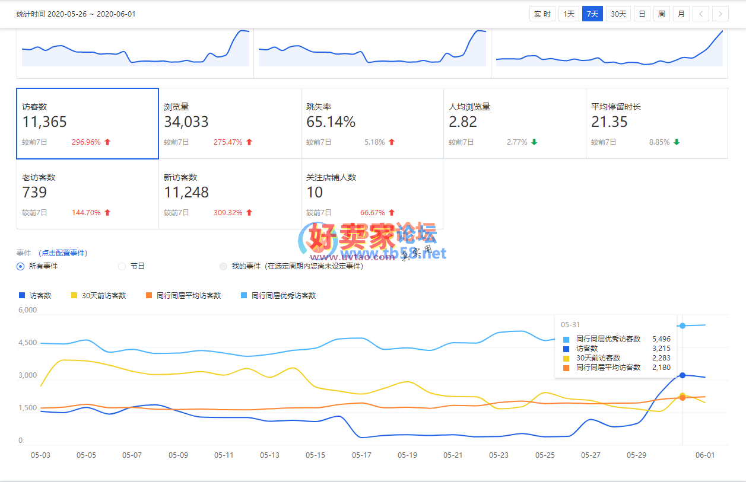746x482 pixels.
Task: Select the 30天 time range tab
Action: (x=618, y=14)
